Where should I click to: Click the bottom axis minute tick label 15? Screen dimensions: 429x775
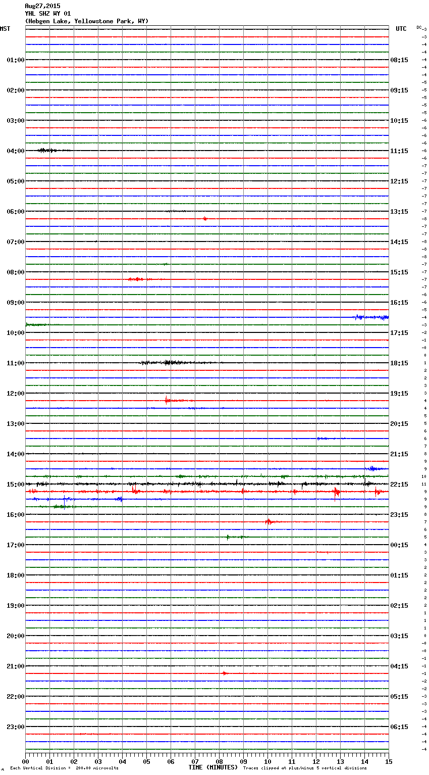coord(389,761)
